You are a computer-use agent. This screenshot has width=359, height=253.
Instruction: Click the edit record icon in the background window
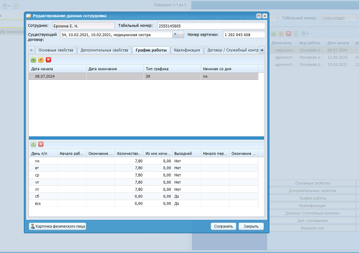[x=281, y=34]
